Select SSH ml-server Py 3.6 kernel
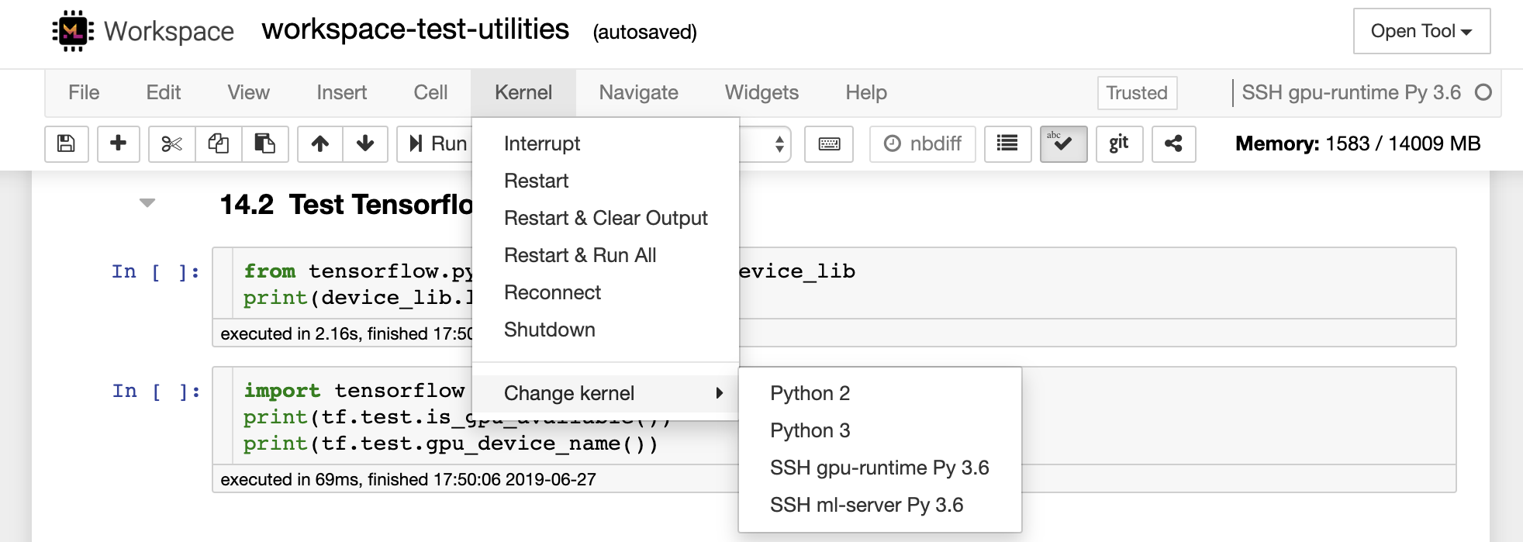This screenshot has width=1523, height=542. pyautogui.click(x=866, y=505)
